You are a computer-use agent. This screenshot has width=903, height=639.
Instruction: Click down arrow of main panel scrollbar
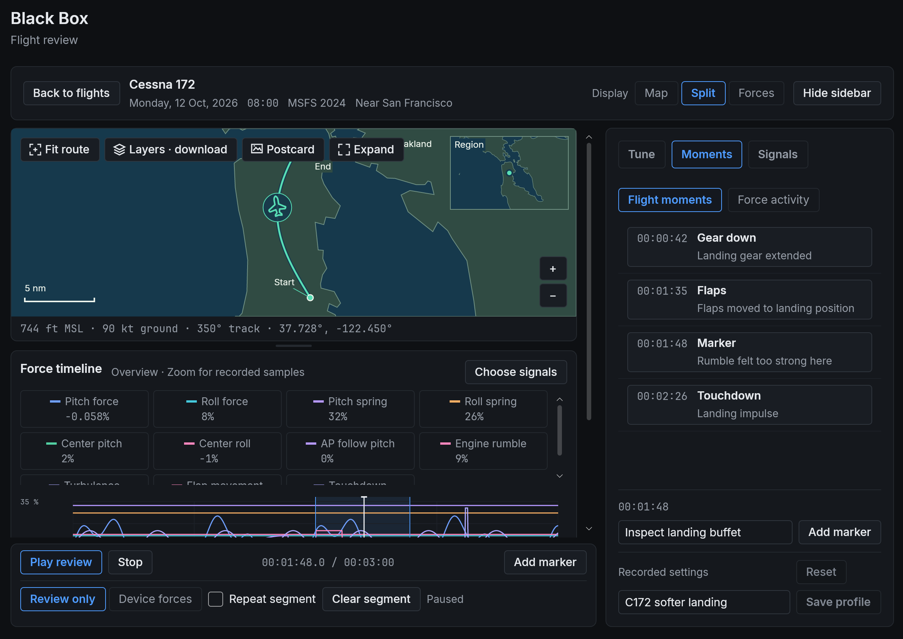pyautogui.click(x=589, y=528)
